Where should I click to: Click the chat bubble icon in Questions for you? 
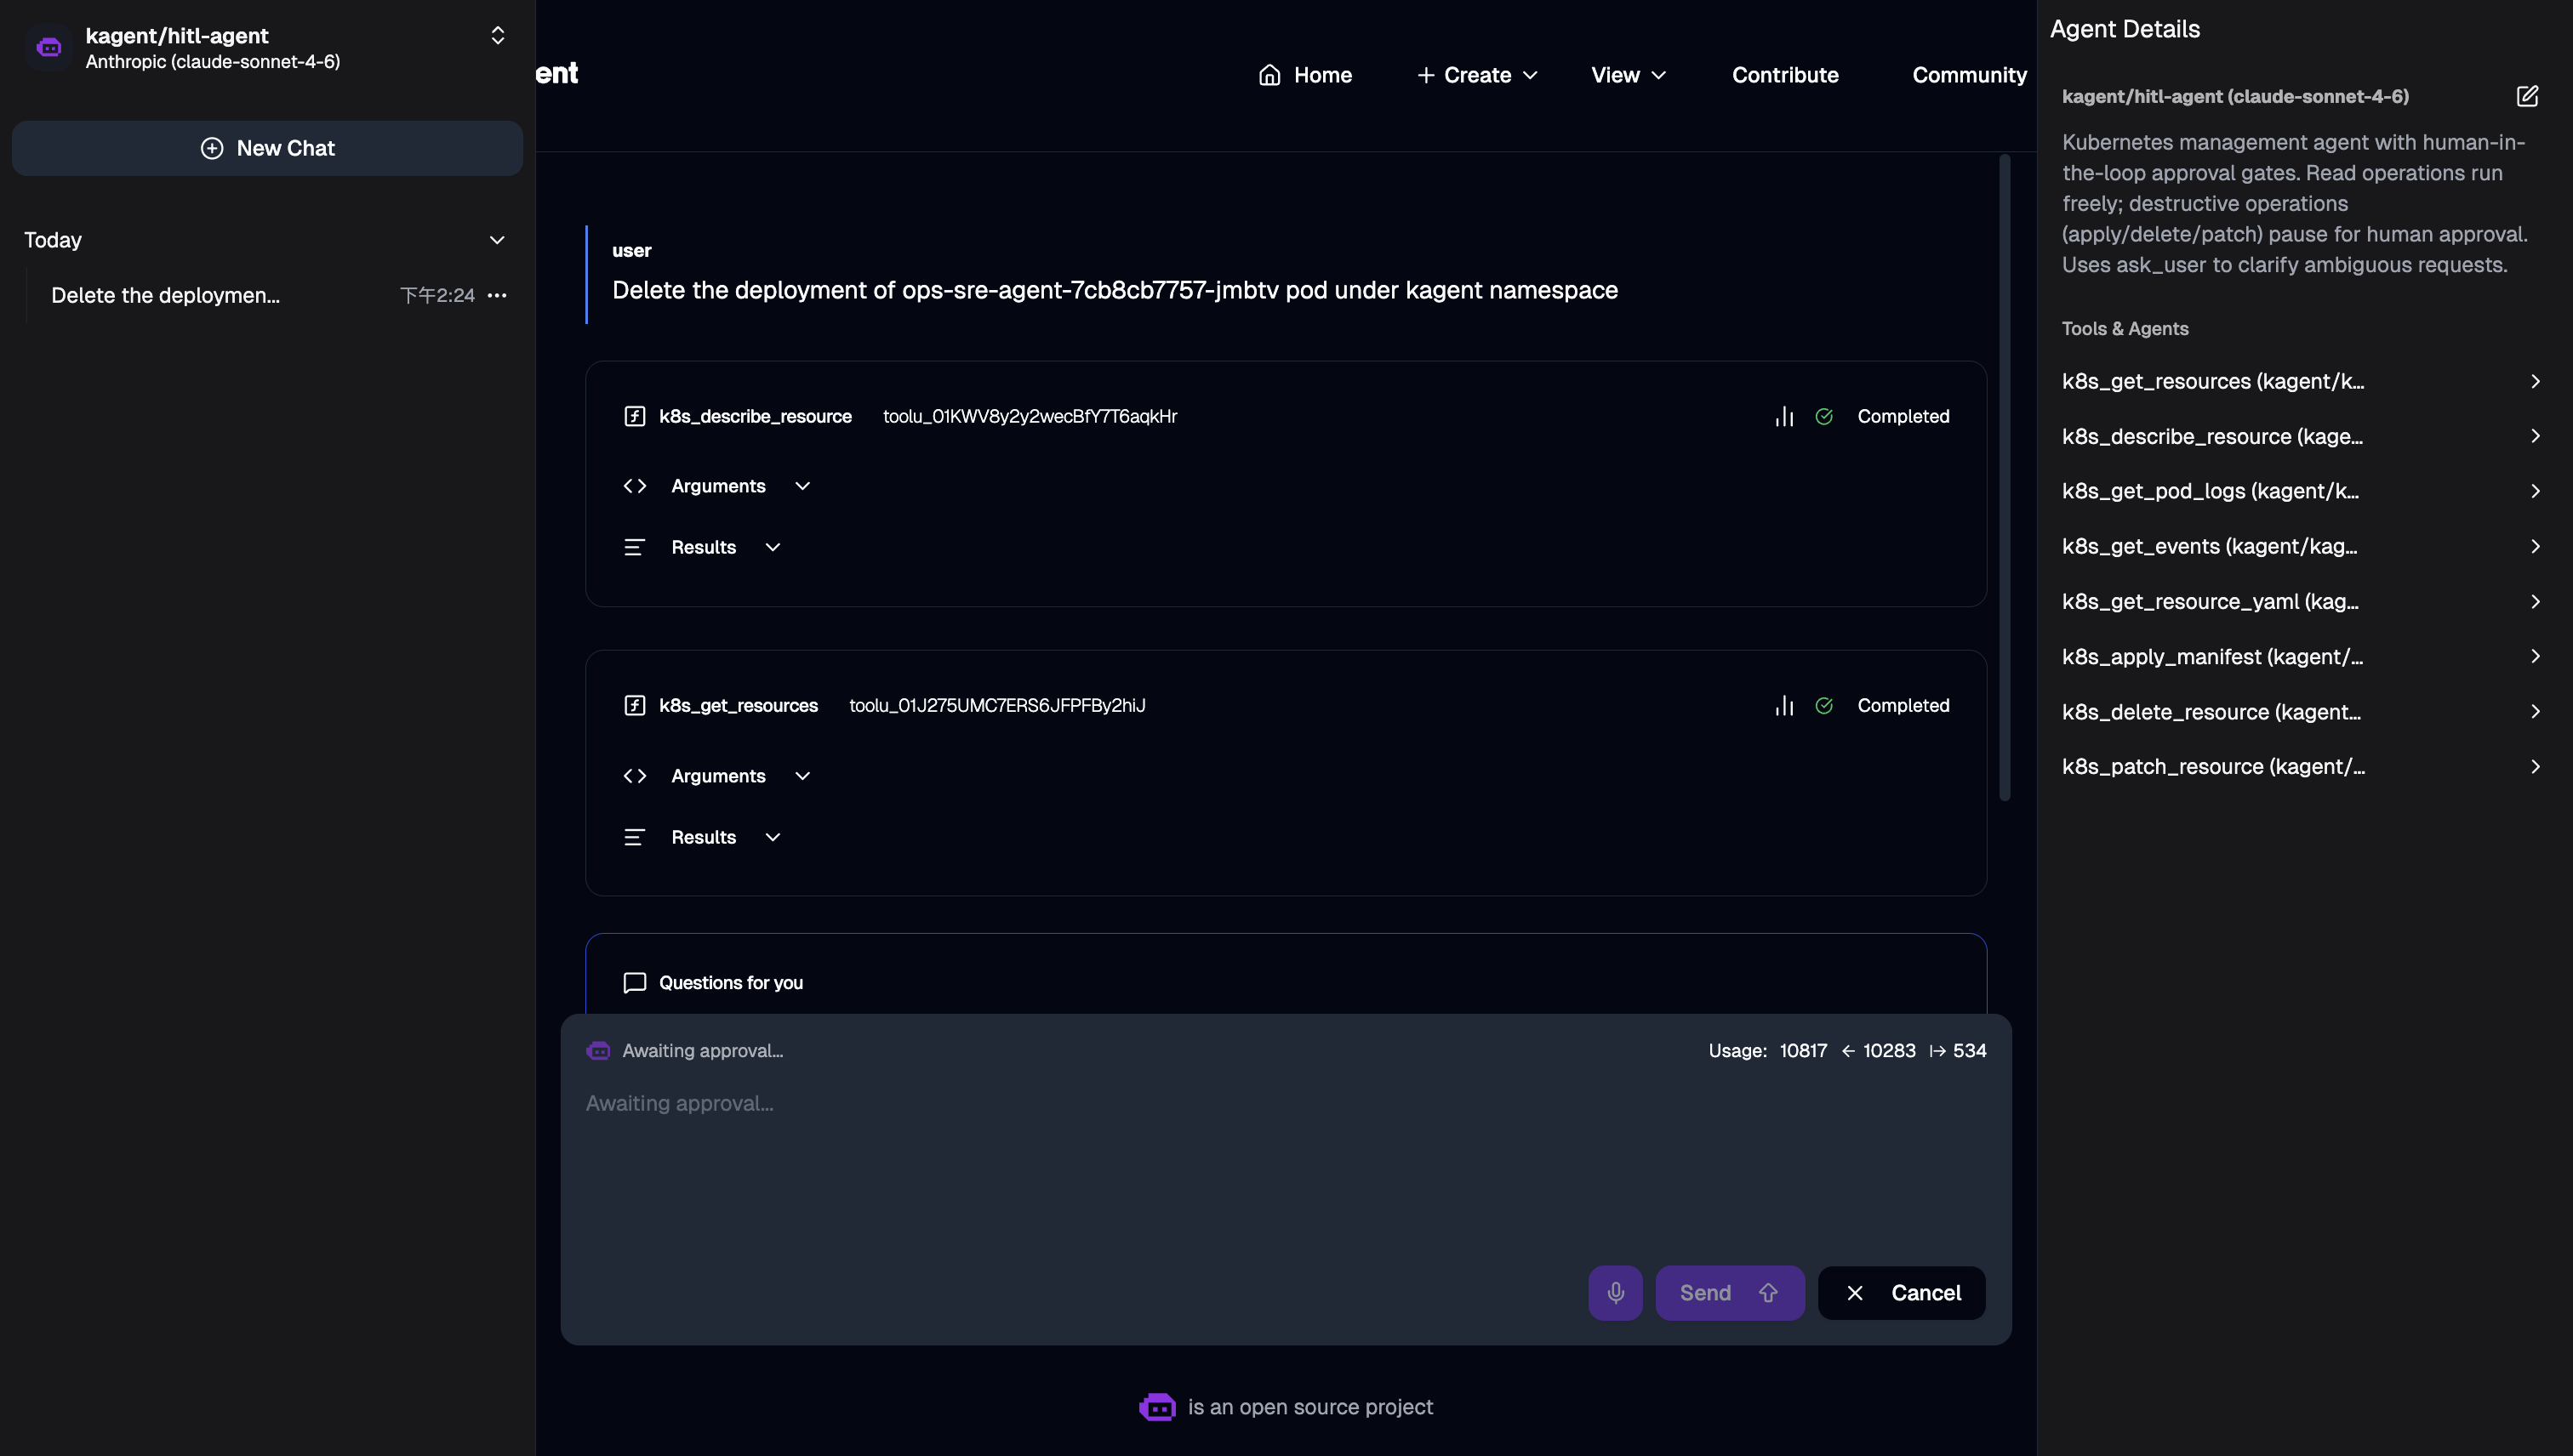[x=634, y=983]
